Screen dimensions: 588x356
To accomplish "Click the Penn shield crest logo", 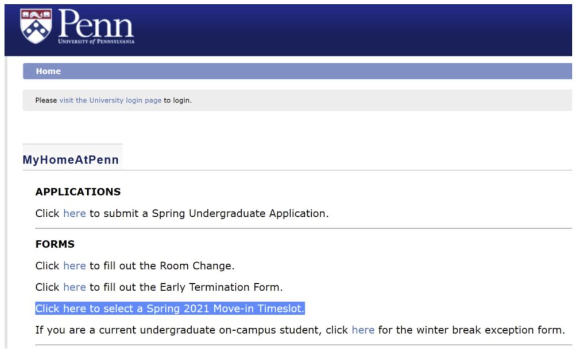I will click(36, 26).
